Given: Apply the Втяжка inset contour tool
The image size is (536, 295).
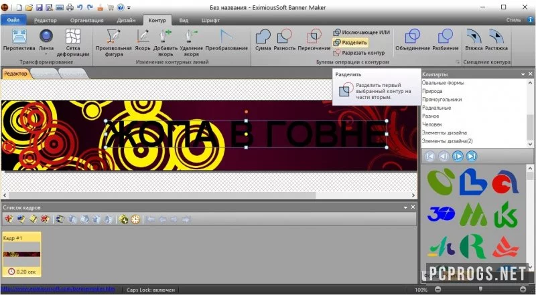Looking at the screenshot, I should pos(474,40).
